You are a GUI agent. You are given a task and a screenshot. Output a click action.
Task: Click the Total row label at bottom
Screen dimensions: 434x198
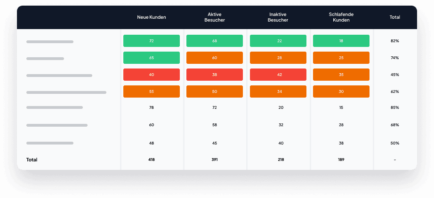[32, 160]
